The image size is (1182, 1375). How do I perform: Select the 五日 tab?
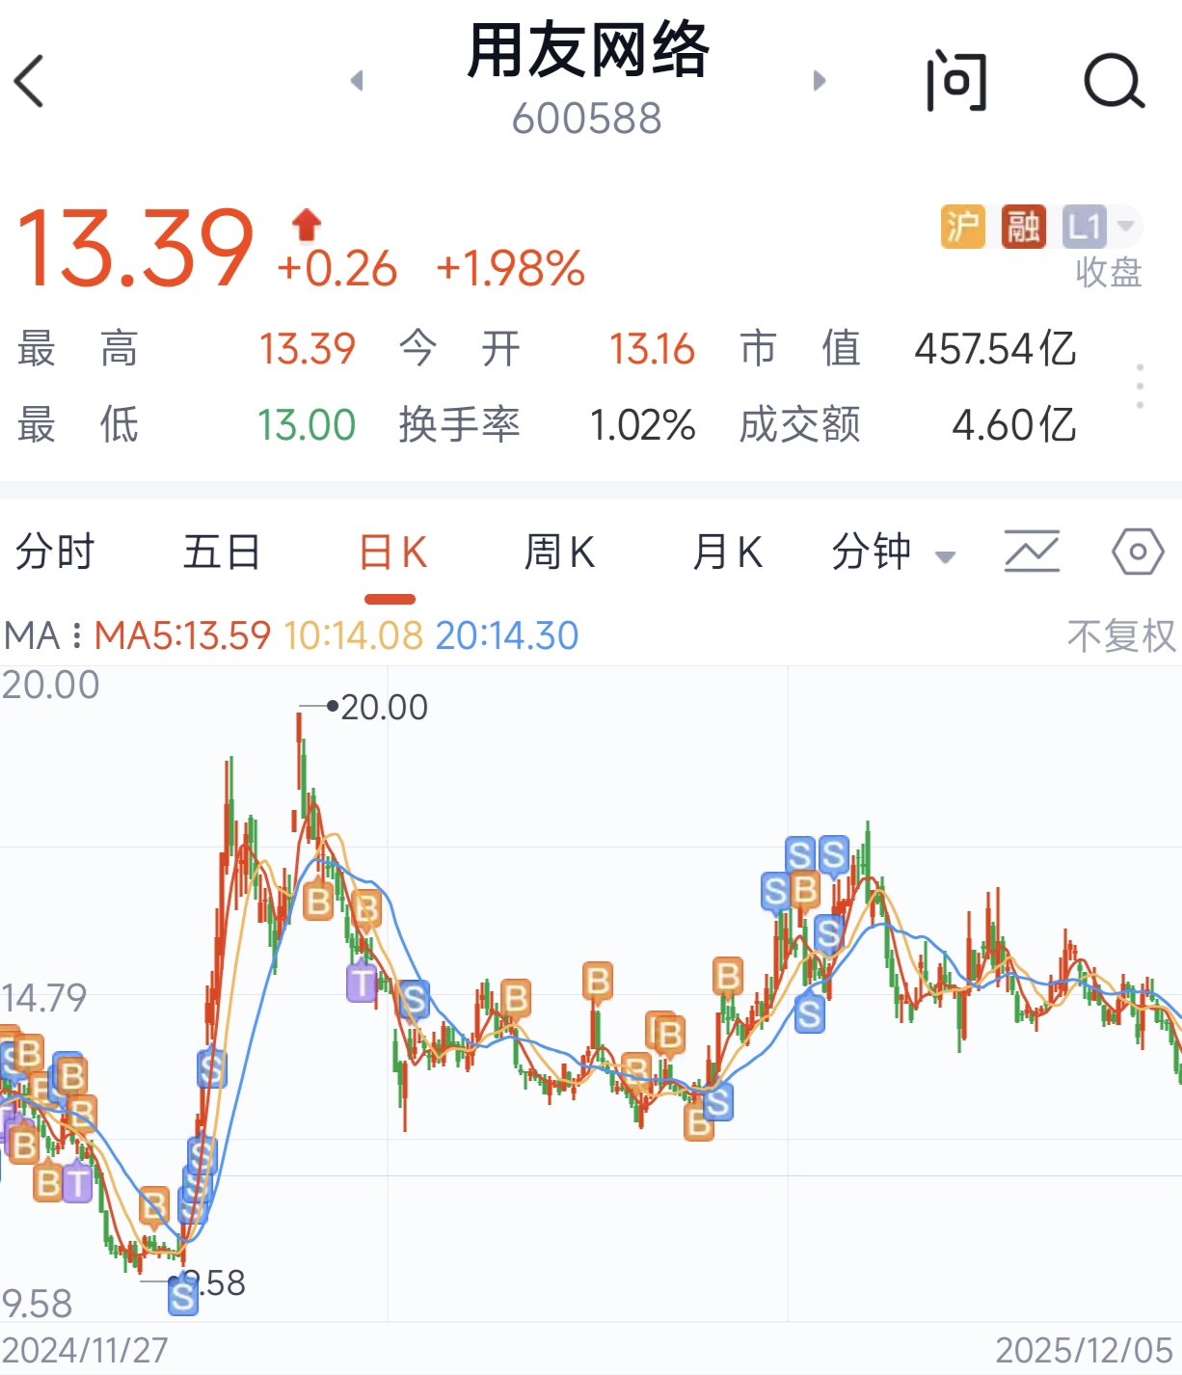pos(222,553)
